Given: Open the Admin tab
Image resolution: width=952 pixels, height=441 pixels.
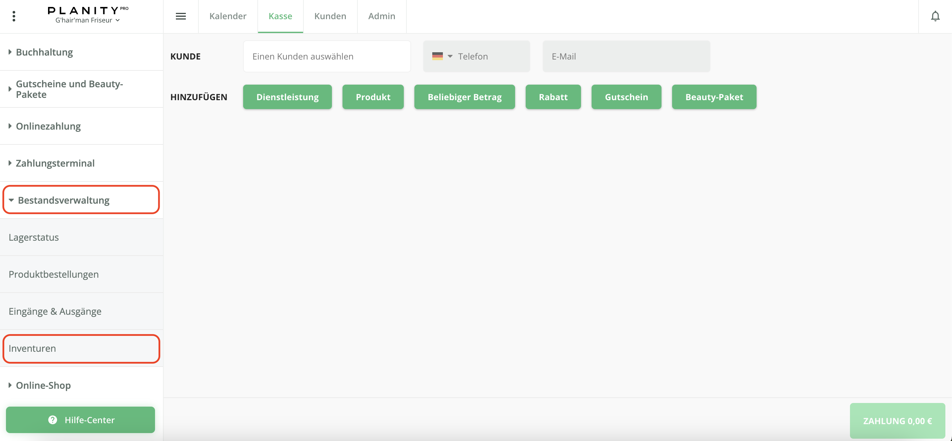Looking at the screenshot, I should 381,16.
